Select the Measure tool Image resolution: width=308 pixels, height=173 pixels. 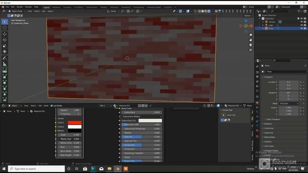pyautogui.click(x=5, y=64)
